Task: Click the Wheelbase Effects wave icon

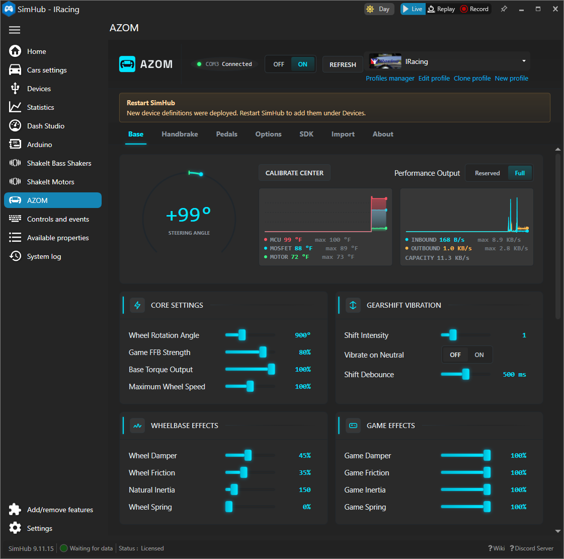Action: pyautogui.click(x=137, y=426)
